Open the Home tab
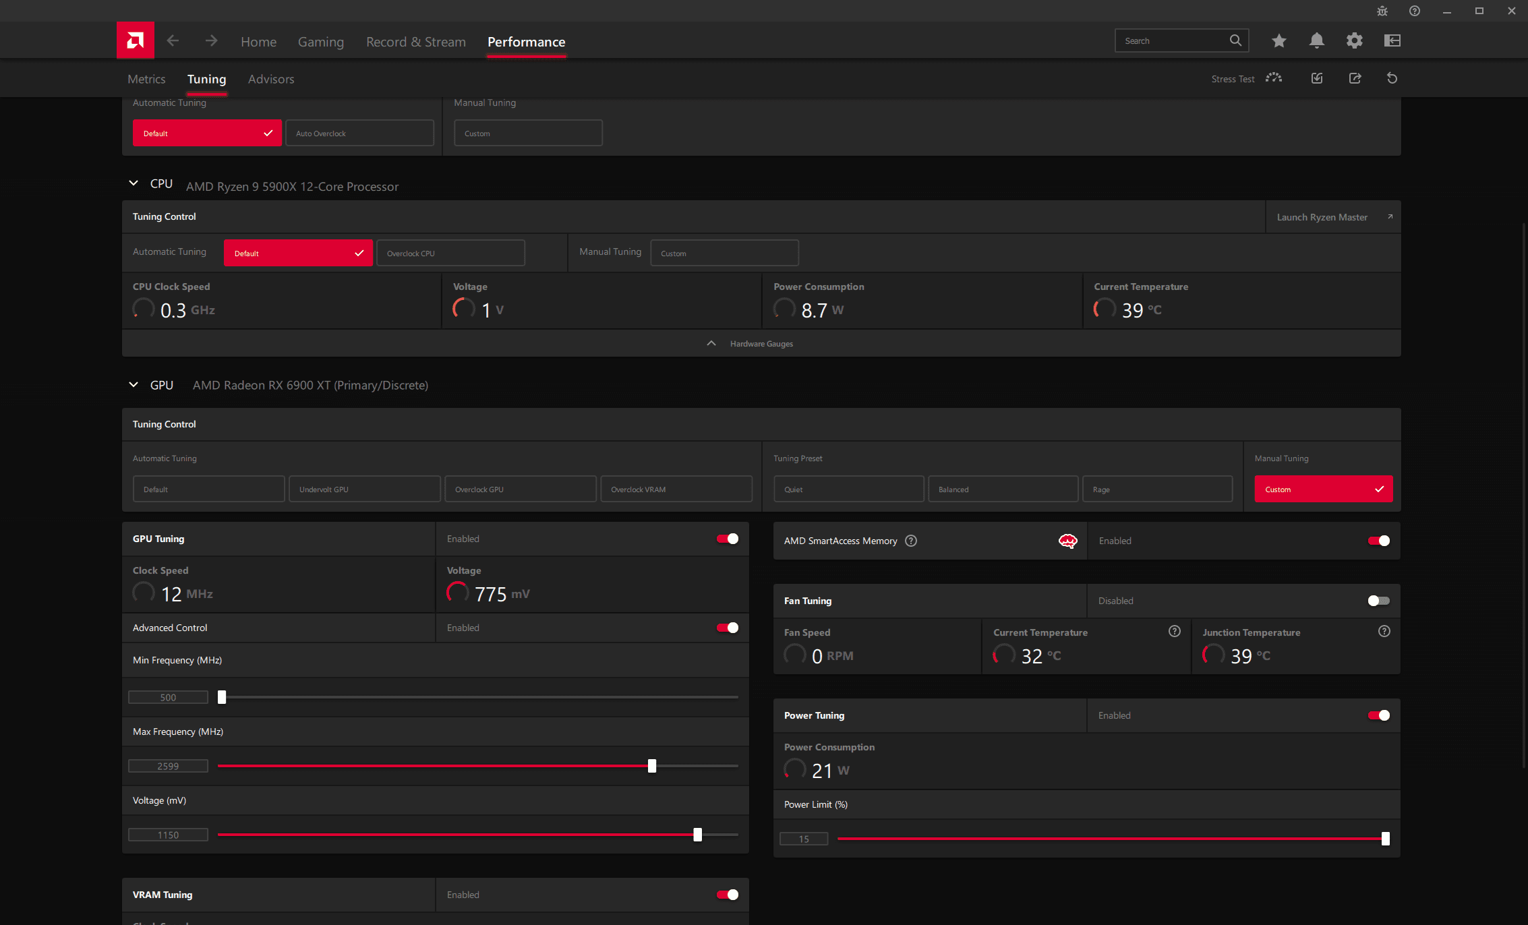The width and height of the screenshot is (1528, 925). tap(258, 42)
